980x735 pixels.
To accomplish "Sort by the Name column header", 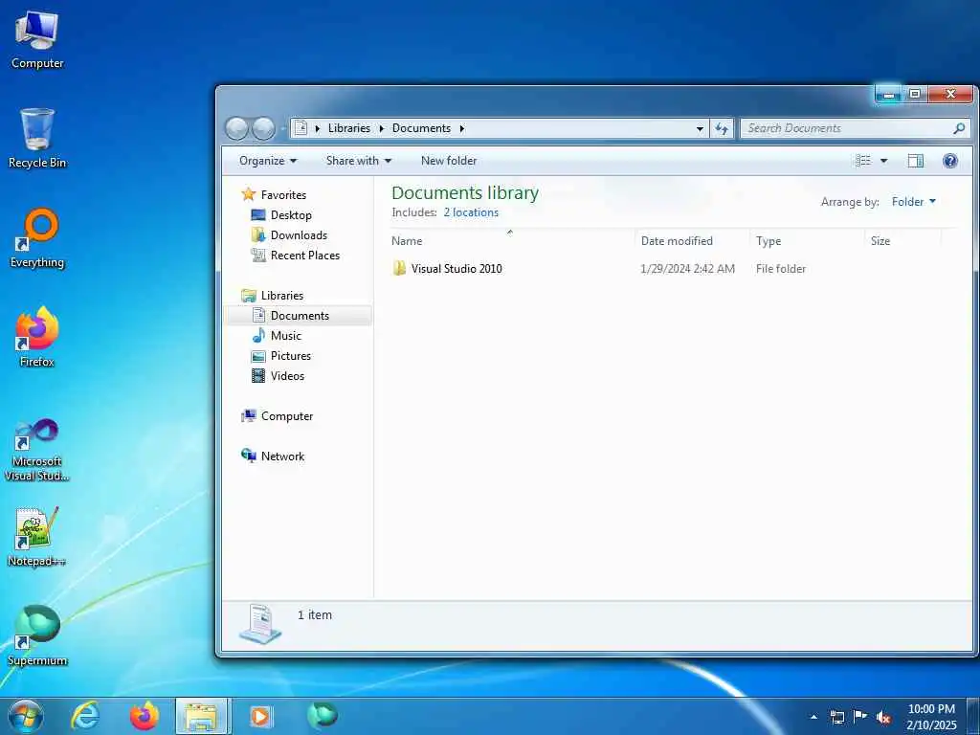I will [511, 240].
